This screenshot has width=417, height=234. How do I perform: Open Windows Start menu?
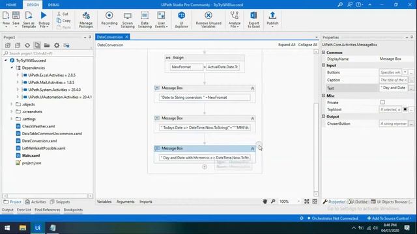click(7, 228)
